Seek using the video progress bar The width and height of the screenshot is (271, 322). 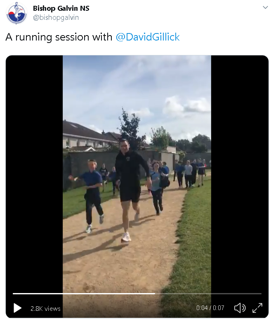coord(137,293)
